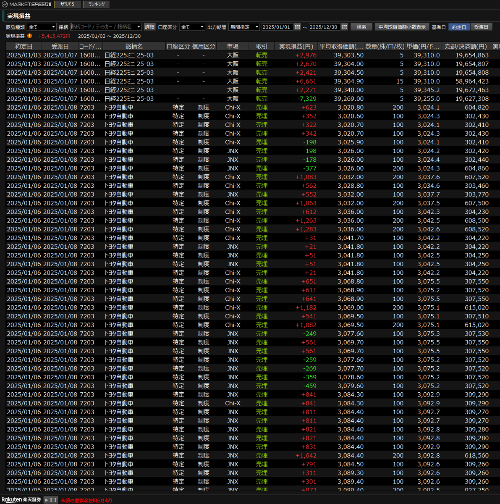Click the total profit +5,415,472円

tap(55, 36)
